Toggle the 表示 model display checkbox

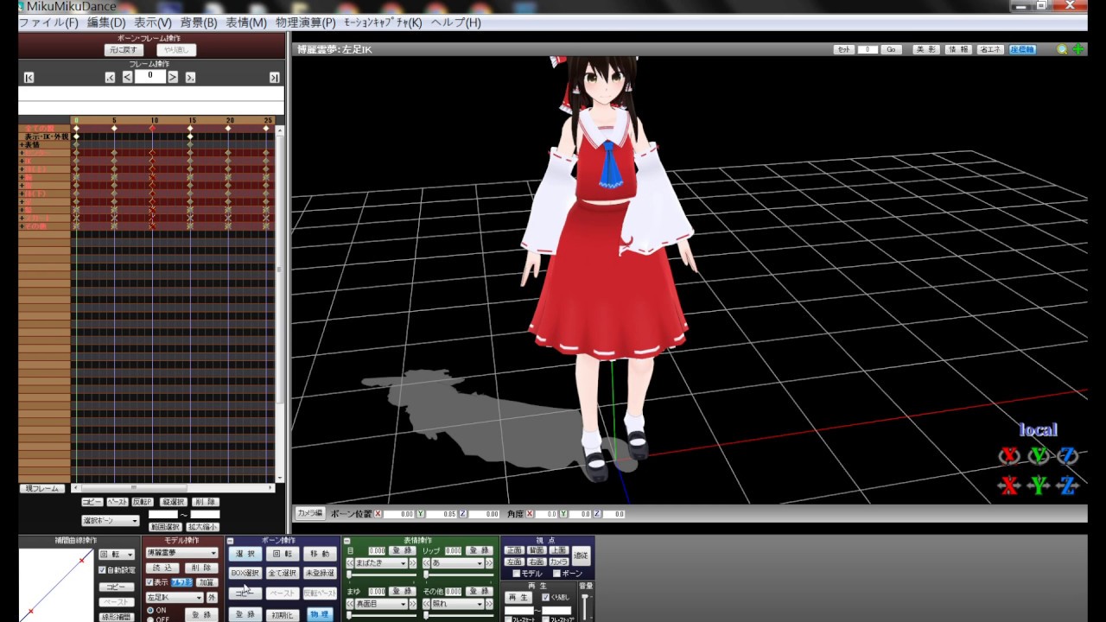click(x=149, y=582)
